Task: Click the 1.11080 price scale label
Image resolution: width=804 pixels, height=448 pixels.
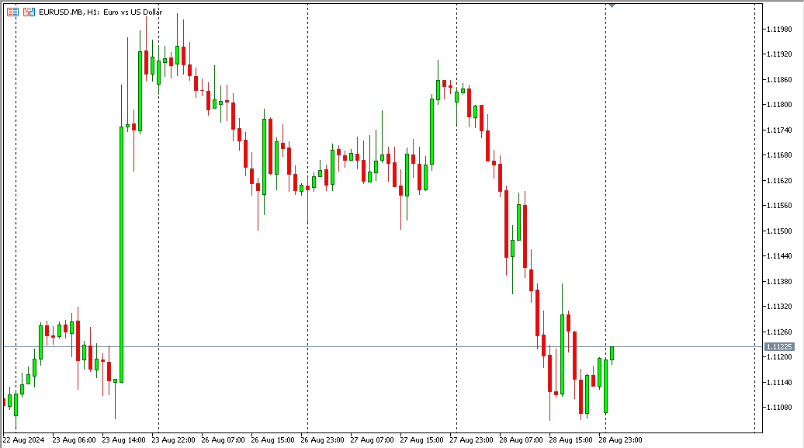Action: pos(779,408)
